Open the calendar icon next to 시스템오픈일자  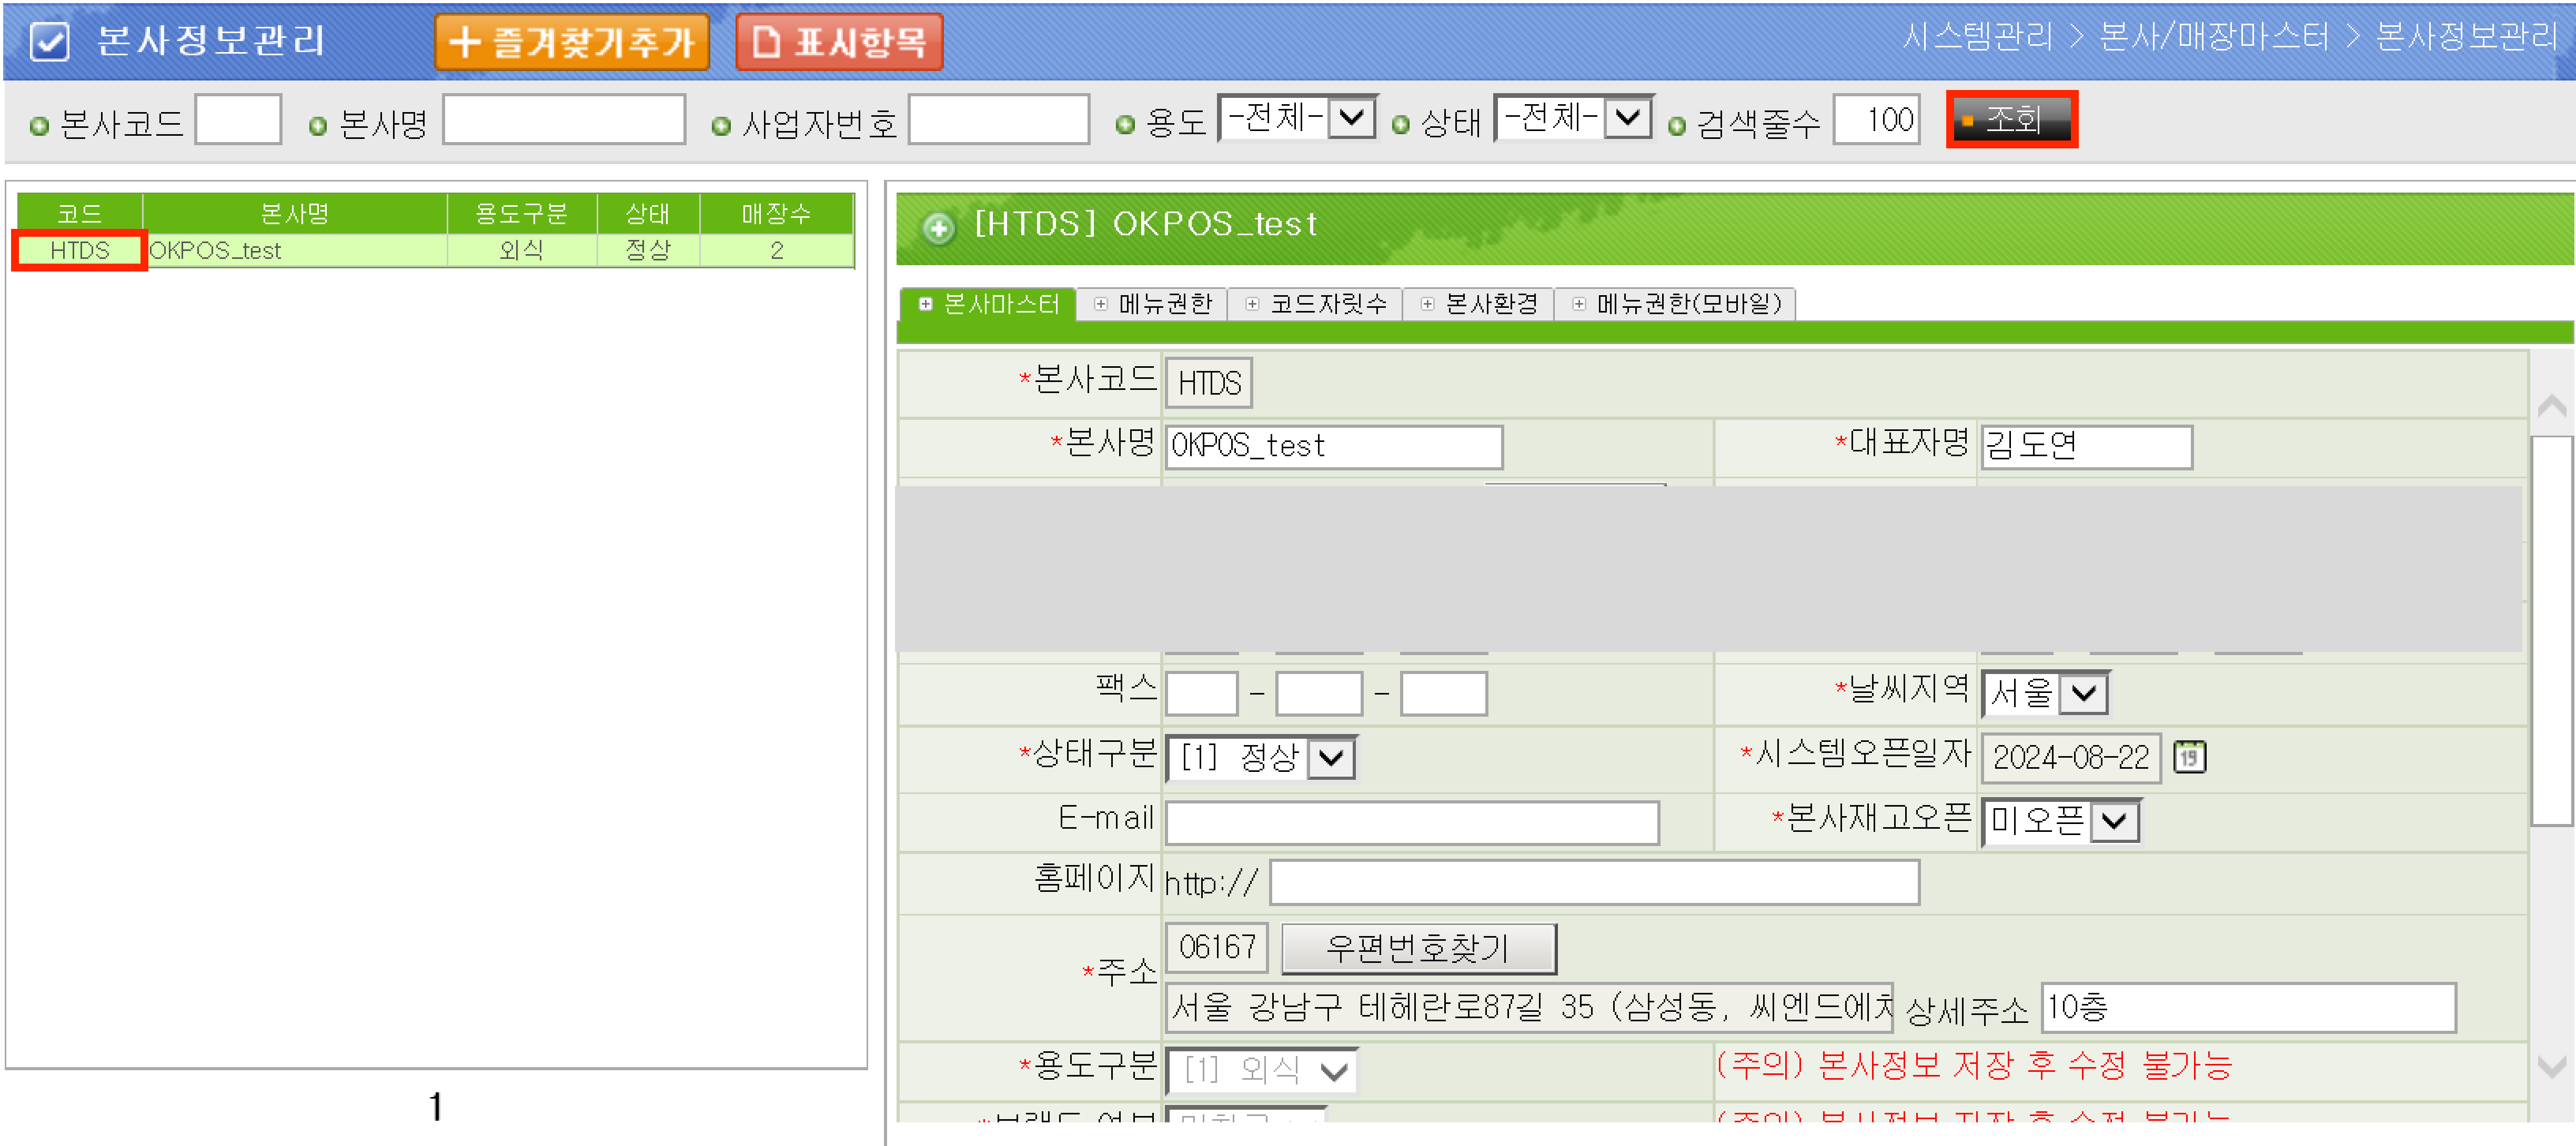point(2189,756)
